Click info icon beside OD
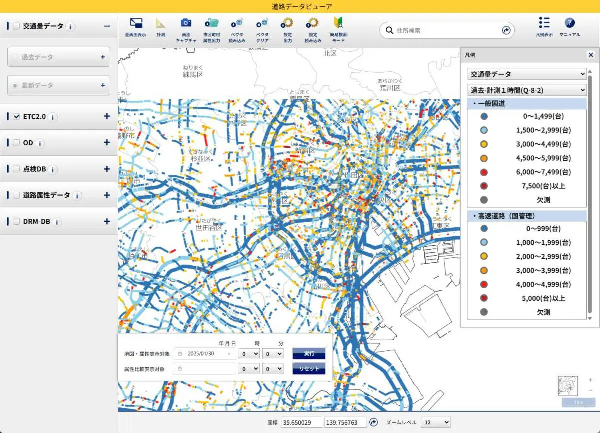 click(x=40, y=143)
